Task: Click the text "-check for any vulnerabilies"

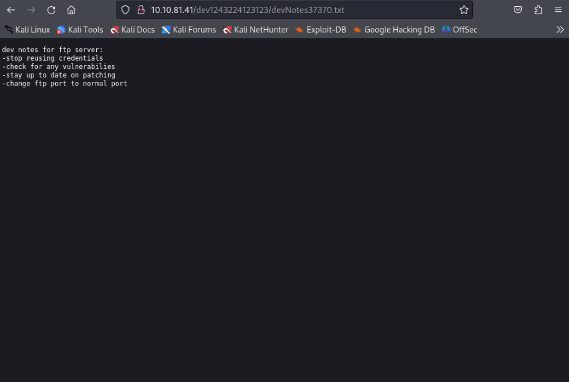Action: tap(58, 66)
